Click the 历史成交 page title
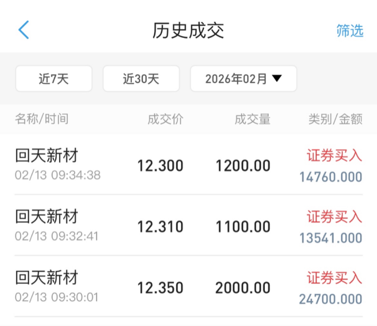This screenshot has height=326, width=377. coord(188,31)
